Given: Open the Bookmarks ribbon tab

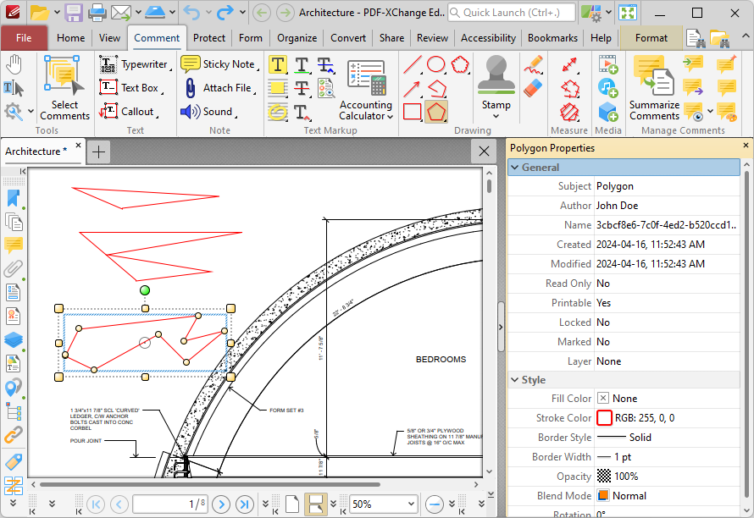Looking at the screenshot, I should click(552, 38).
